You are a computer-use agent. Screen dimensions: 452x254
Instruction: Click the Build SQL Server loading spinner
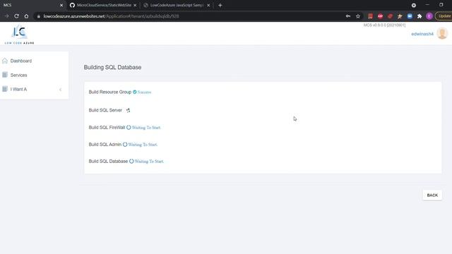(128, 110)
